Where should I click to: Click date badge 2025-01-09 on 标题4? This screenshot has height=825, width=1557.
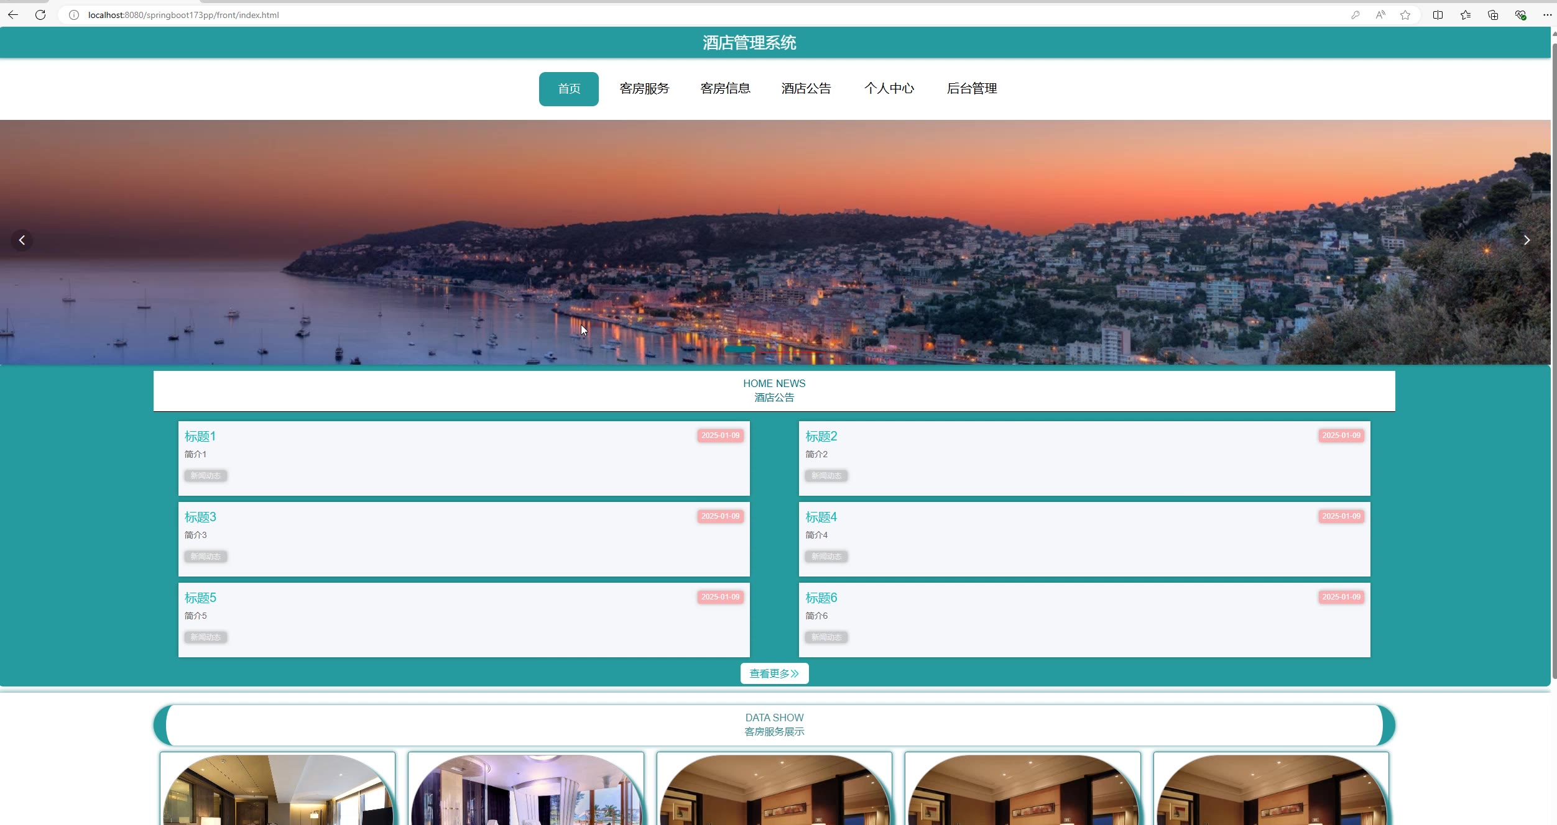pos(1341,516)
